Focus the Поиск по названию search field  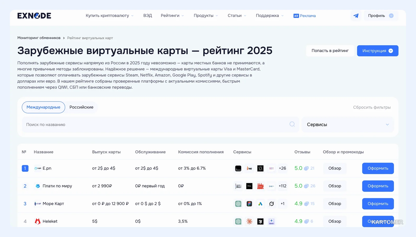(160, 125)
